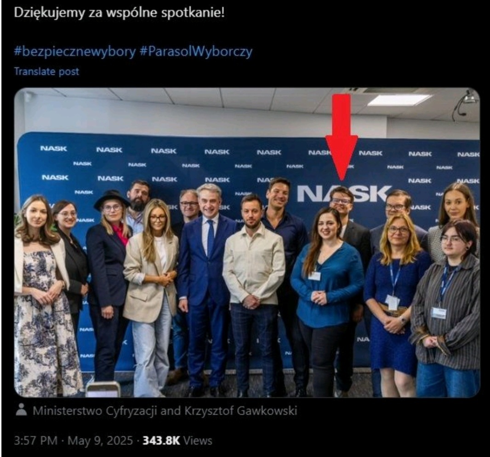Click the red arrow in the photo
The width and height of the screenshot is (490, 457).
(342, 137)
